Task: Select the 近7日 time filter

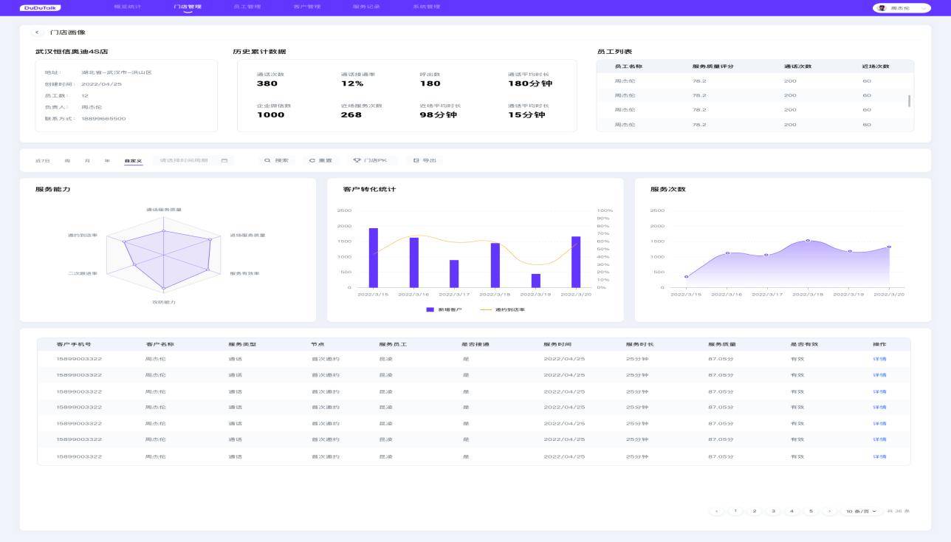Action: [43, 160]
